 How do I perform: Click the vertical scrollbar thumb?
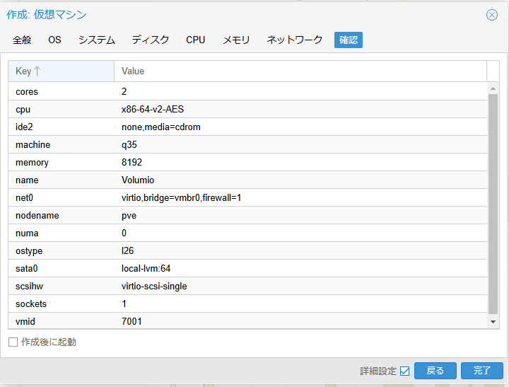click(493, 204)
